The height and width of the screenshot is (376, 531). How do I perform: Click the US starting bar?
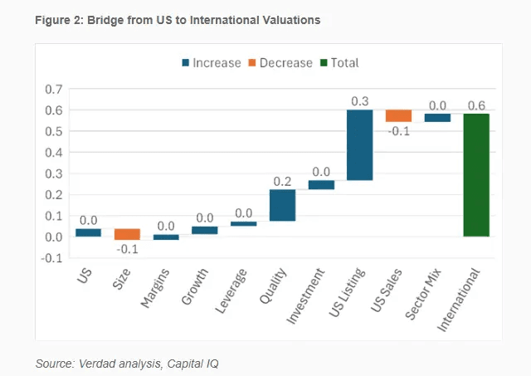[89, 232]
